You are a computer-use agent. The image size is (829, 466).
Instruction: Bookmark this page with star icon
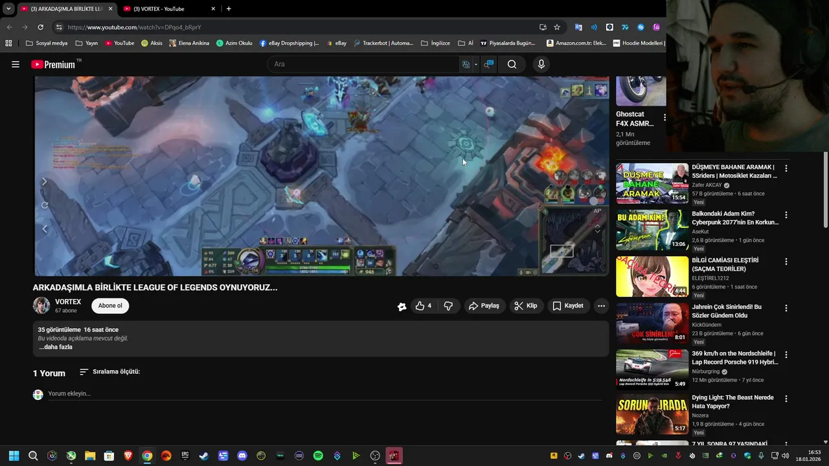(x=557, y=27)
